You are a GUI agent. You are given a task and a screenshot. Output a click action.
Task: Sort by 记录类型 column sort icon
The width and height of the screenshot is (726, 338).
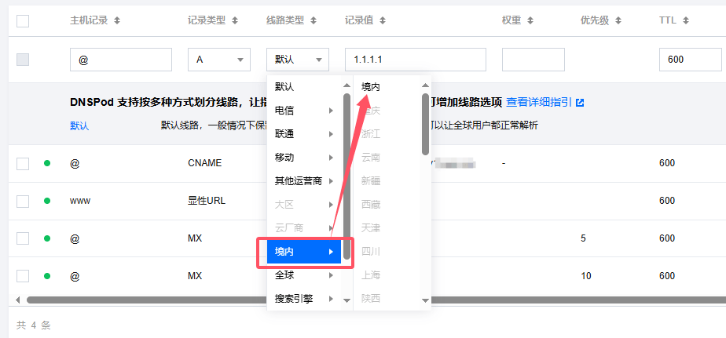click(235, 21)
